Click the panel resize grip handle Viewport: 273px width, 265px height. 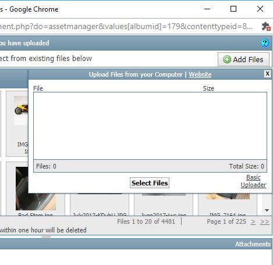point(46,237)
